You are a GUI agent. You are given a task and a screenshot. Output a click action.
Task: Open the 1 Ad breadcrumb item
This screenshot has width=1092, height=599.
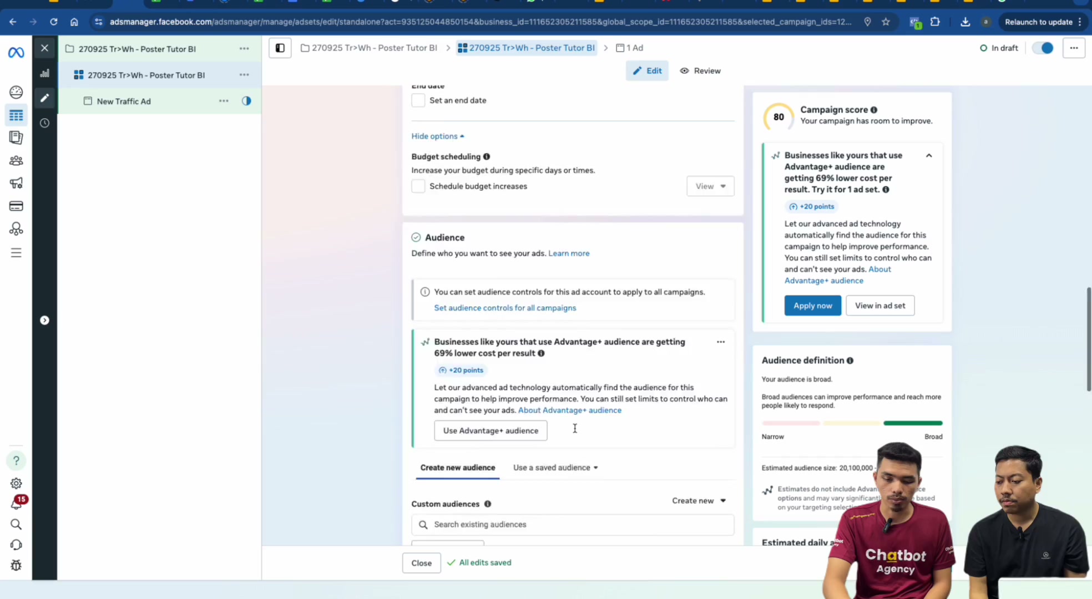tap(630, 48)
